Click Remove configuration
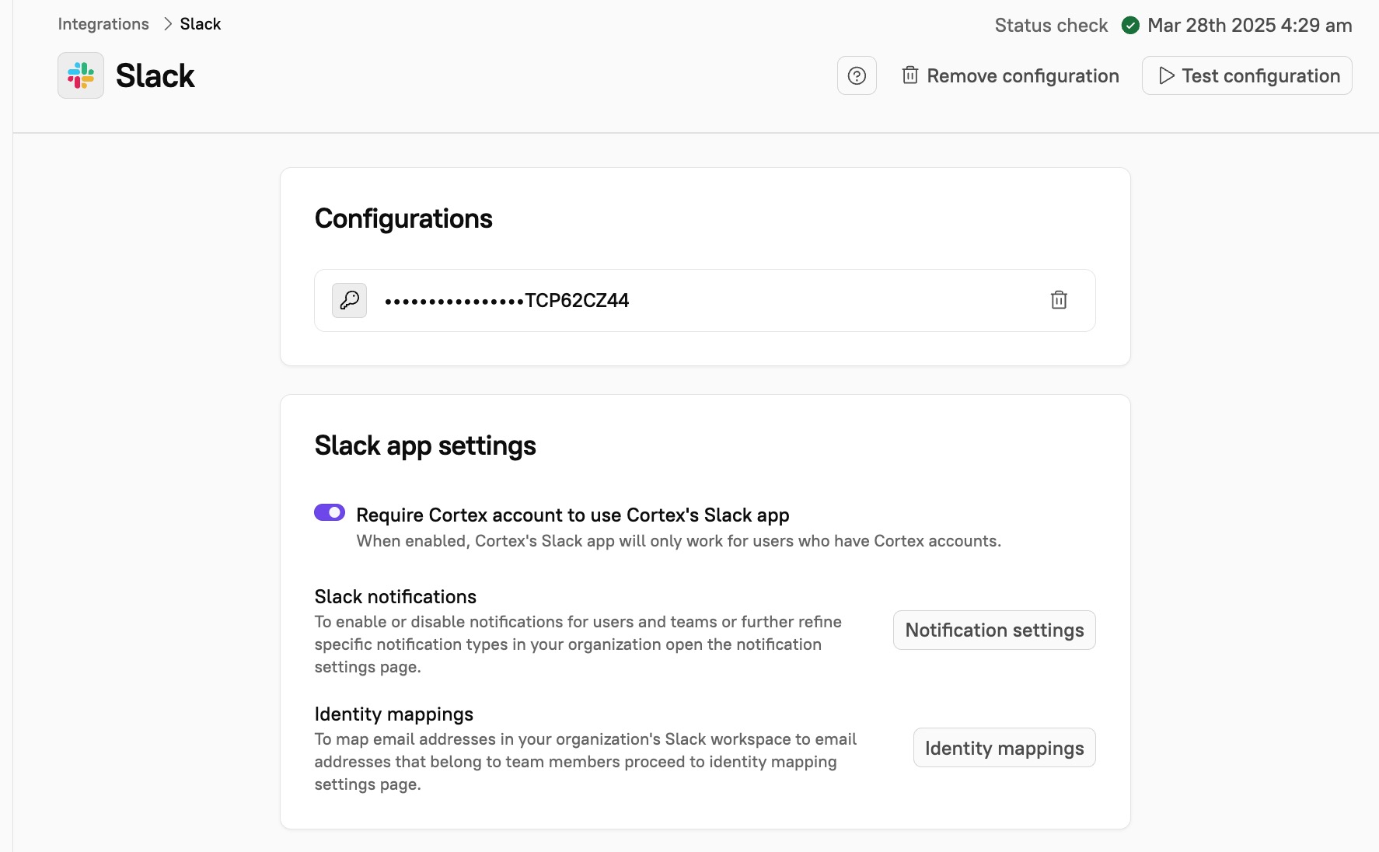The image size is (1379, 852). [1022, 75]
